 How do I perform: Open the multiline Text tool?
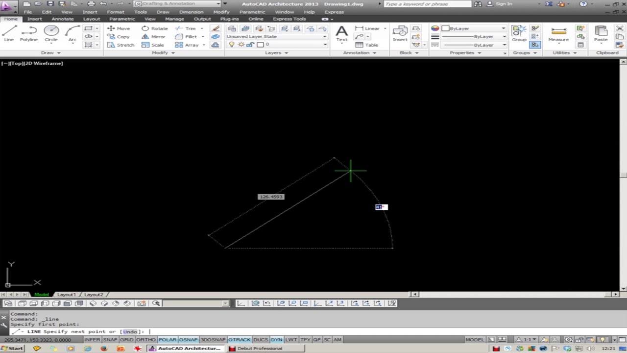tap(341, 33)
